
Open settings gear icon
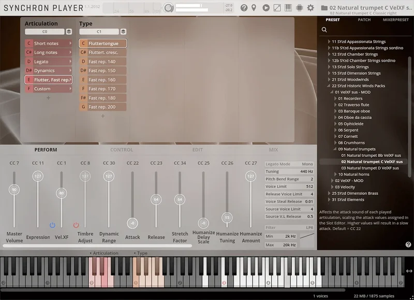pyautogui.click(x=310, y=8)
